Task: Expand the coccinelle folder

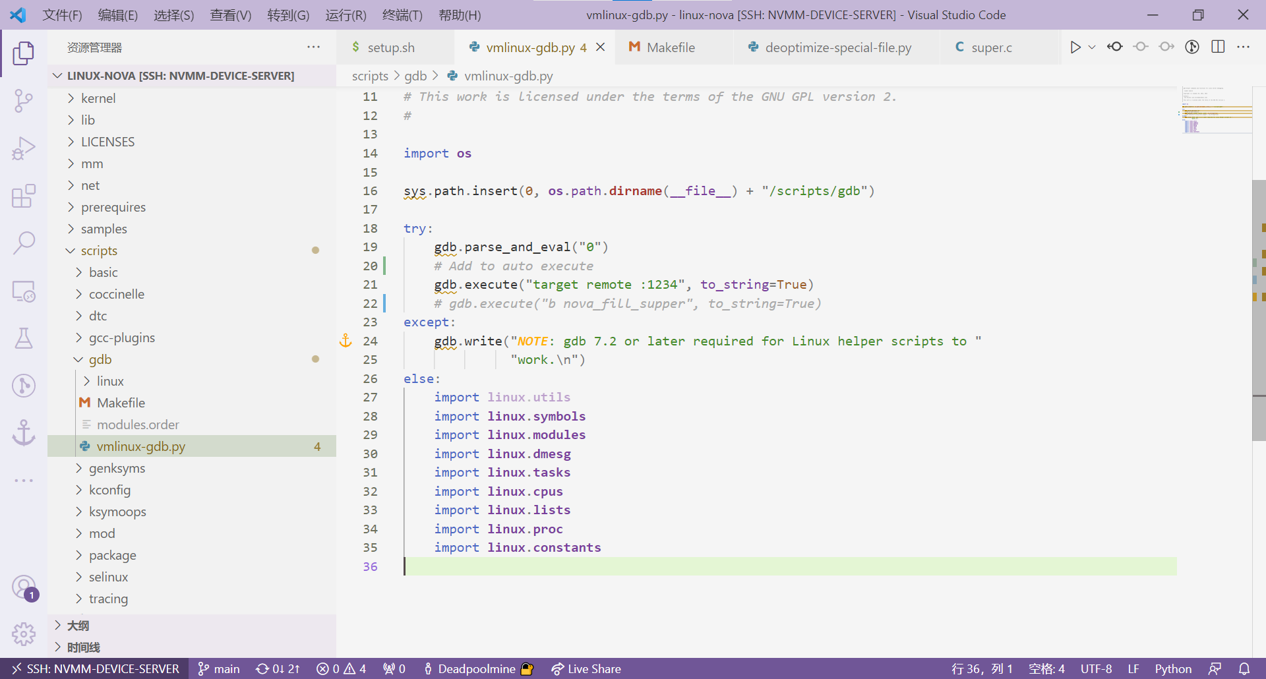Action: 192,294
